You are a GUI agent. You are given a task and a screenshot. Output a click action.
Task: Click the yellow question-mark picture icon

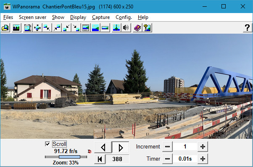click(147, 28)
